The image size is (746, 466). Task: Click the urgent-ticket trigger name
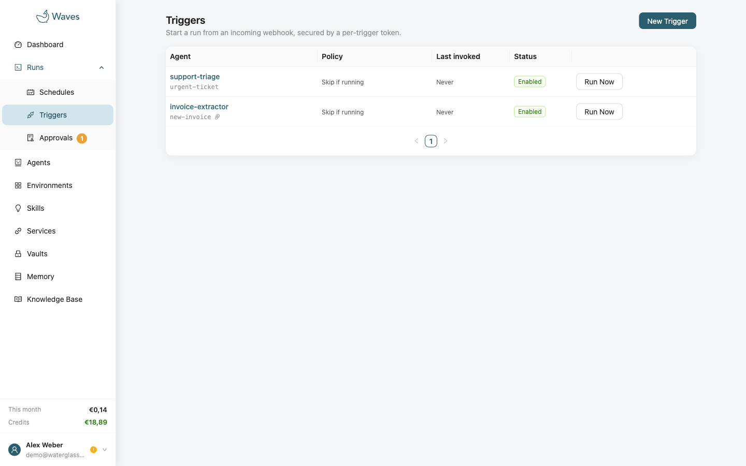pyautogui.click(x=194, y=87)
